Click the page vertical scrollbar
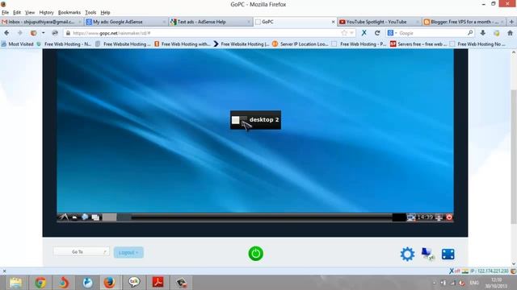This screenshot has width=517, height=290. (x=514, y=158)
